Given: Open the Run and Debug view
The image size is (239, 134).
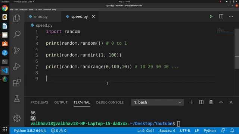Looking at the screenshot, I should (17, 66).
